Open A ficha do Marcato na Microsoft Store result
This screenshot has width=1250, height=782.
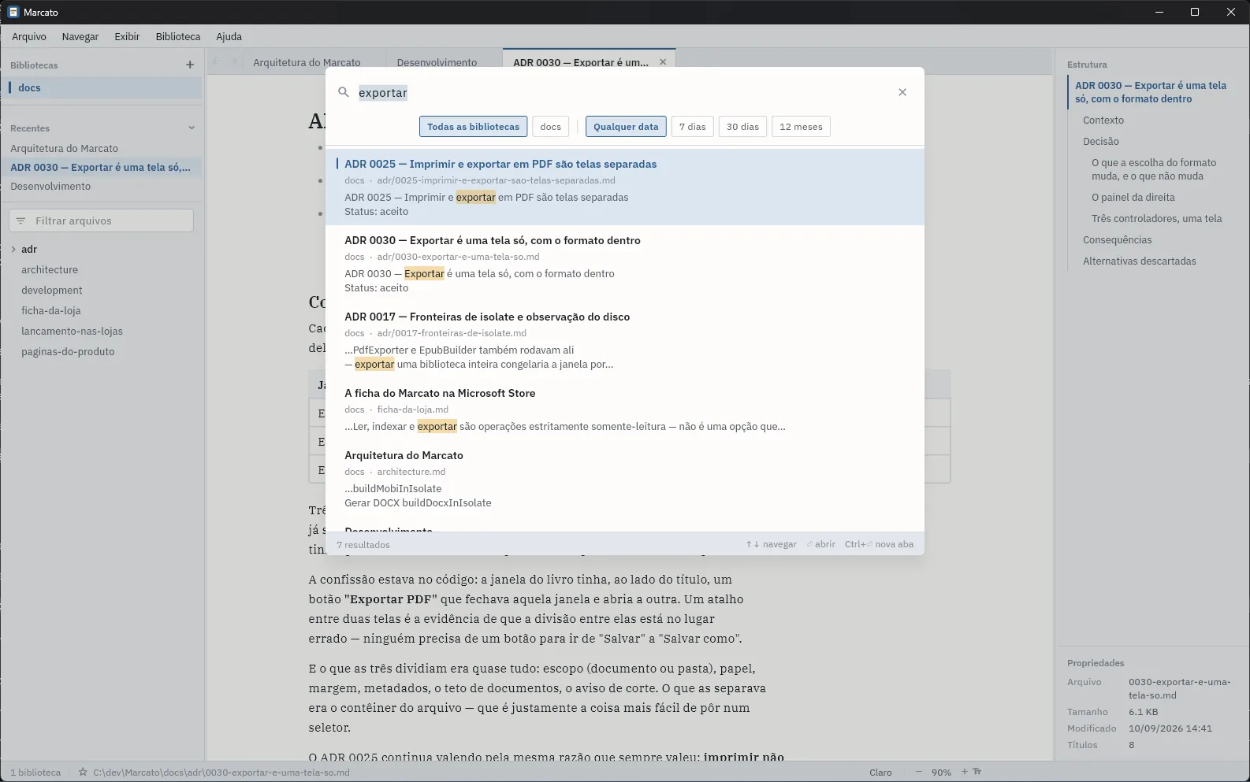[x=624, y=410]
